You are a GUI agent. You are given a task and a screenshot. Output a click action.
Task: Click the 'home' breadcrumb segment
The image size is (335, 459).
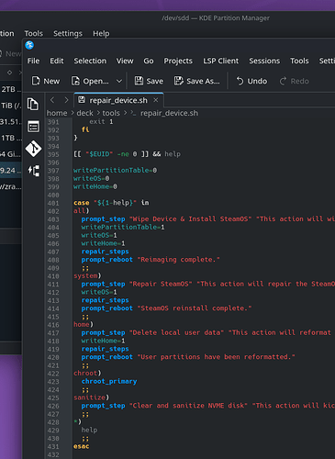pyautogui.click(x=57, y=113)
